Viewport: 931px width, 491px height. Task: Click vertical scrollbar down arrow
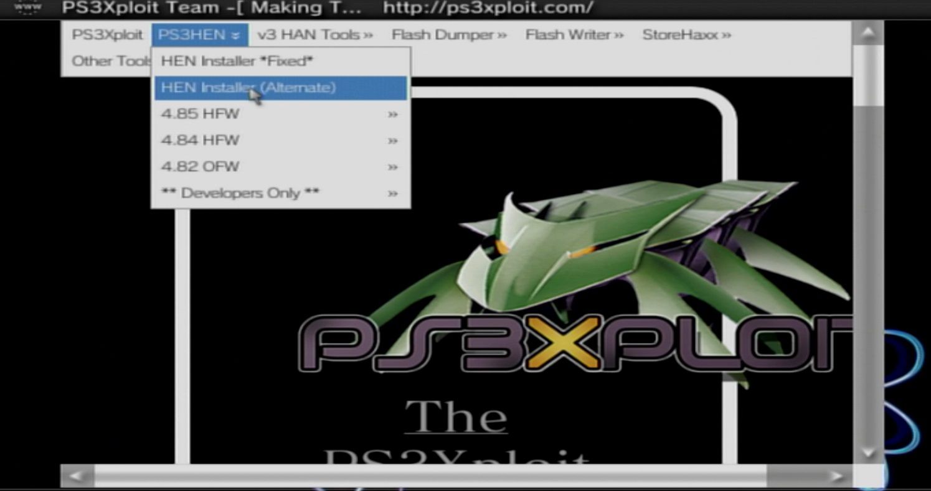(x=867, y=452)
